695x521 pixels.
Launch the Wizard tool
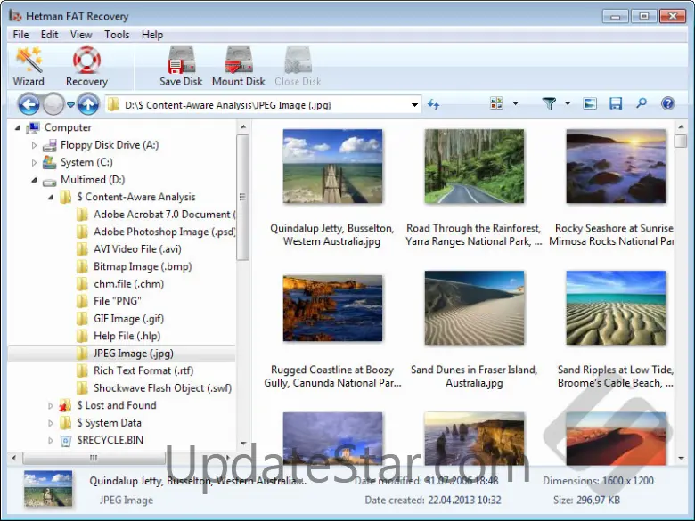pos(29,67)
